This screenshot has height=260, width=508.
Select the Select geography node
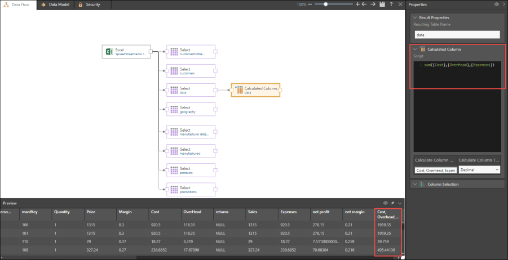pos(191,109)
